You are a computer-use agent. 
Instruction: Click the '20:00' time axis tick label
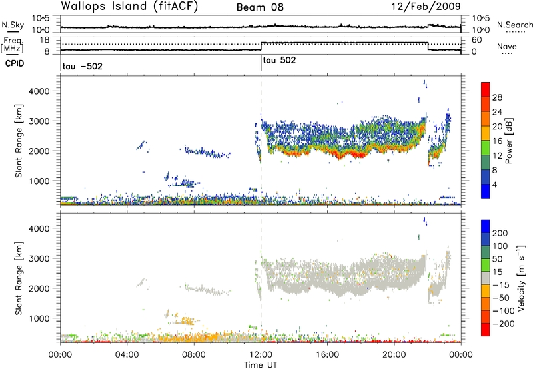(x=394, y=355)
